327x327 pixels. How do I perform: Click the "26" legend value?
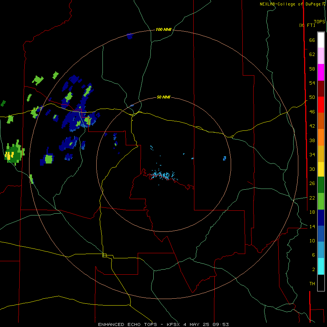pyautogui.click(x=312, y=183)
